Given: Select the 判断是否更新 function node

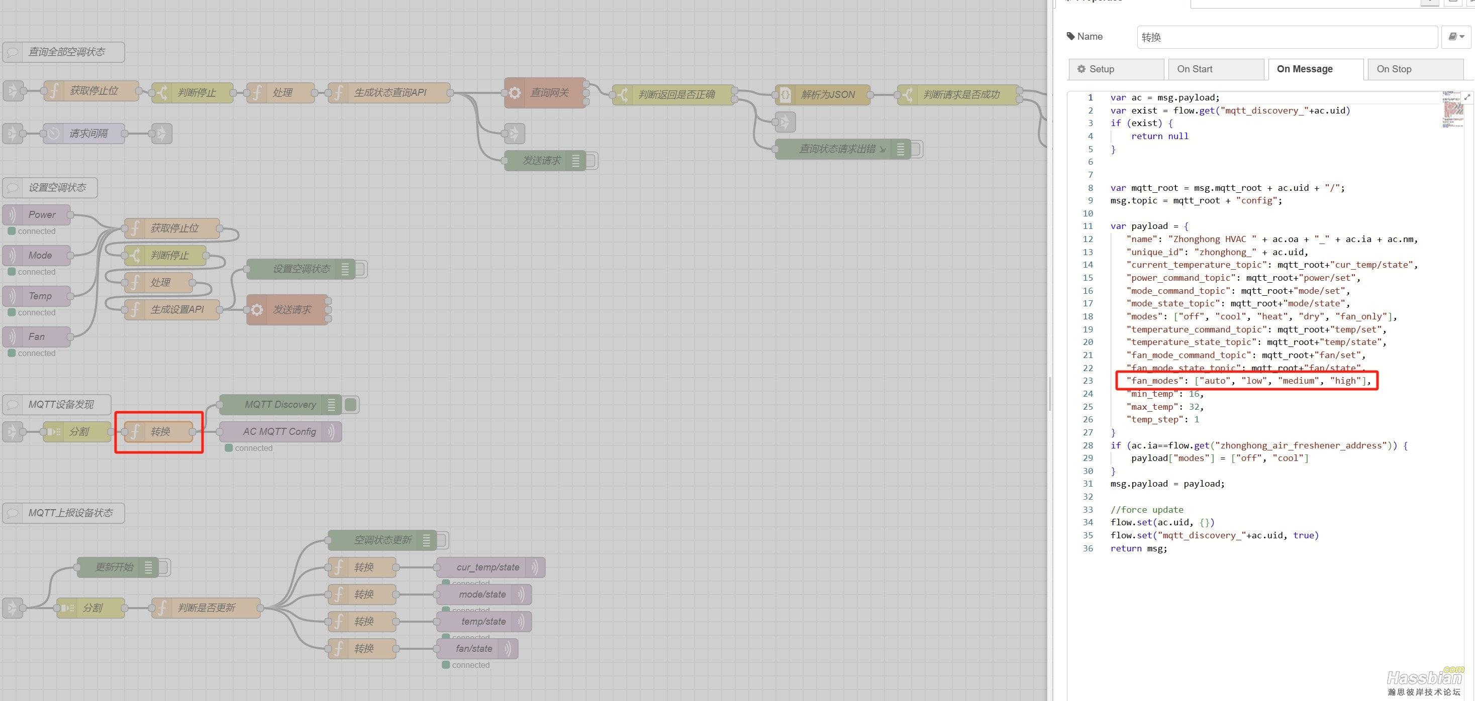Looking at the screenshot, I should (206, 608).
